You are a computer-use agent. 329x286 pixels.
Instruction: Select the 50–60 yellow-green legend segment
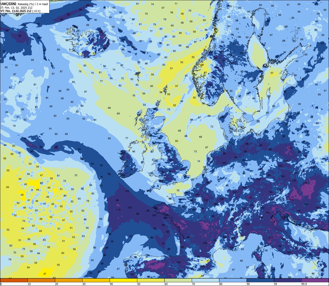click(151, 280)
